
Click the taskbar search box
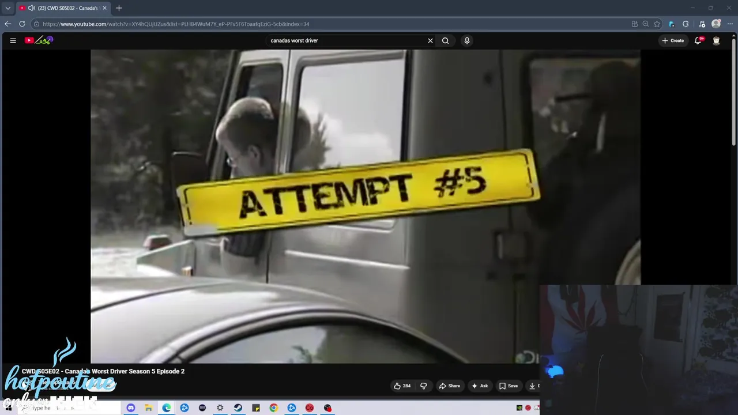tap(69, 408)
